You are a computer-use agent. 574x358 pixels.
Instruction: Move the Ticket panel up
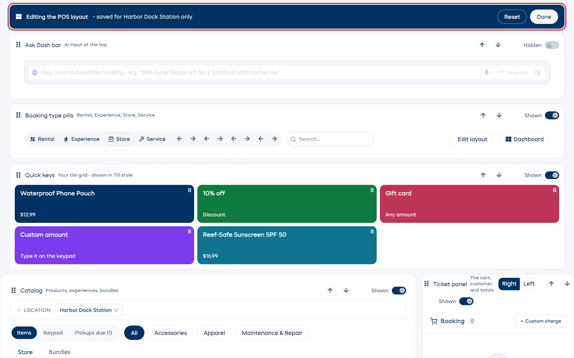551,284
